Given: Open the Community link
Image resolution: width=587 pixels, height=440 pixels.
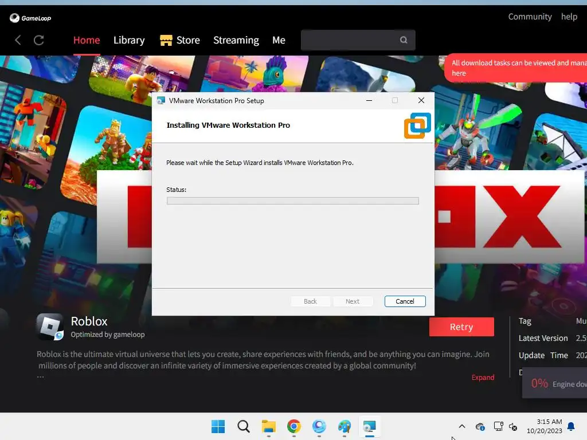Looking at the screenshot, I should click(x=530, y=17).
